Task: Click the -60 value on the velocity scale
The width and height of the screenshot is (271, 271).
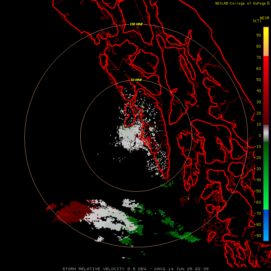Action: point(257,202)
